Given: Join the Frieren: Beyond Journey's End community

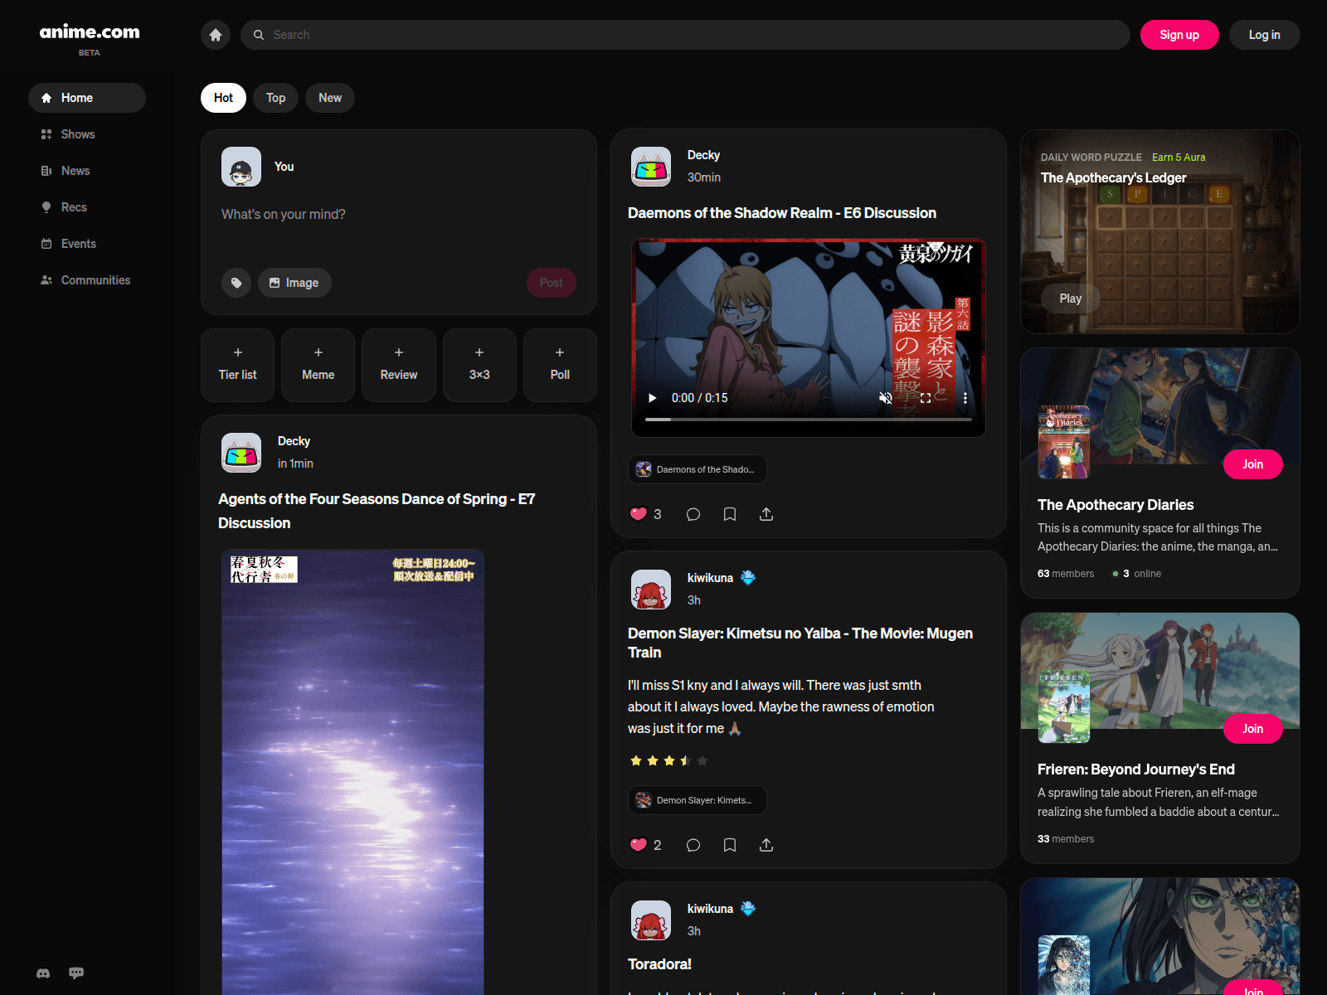Looking at the screenshot, I should pyautogui.click(x=1253, y=729).
